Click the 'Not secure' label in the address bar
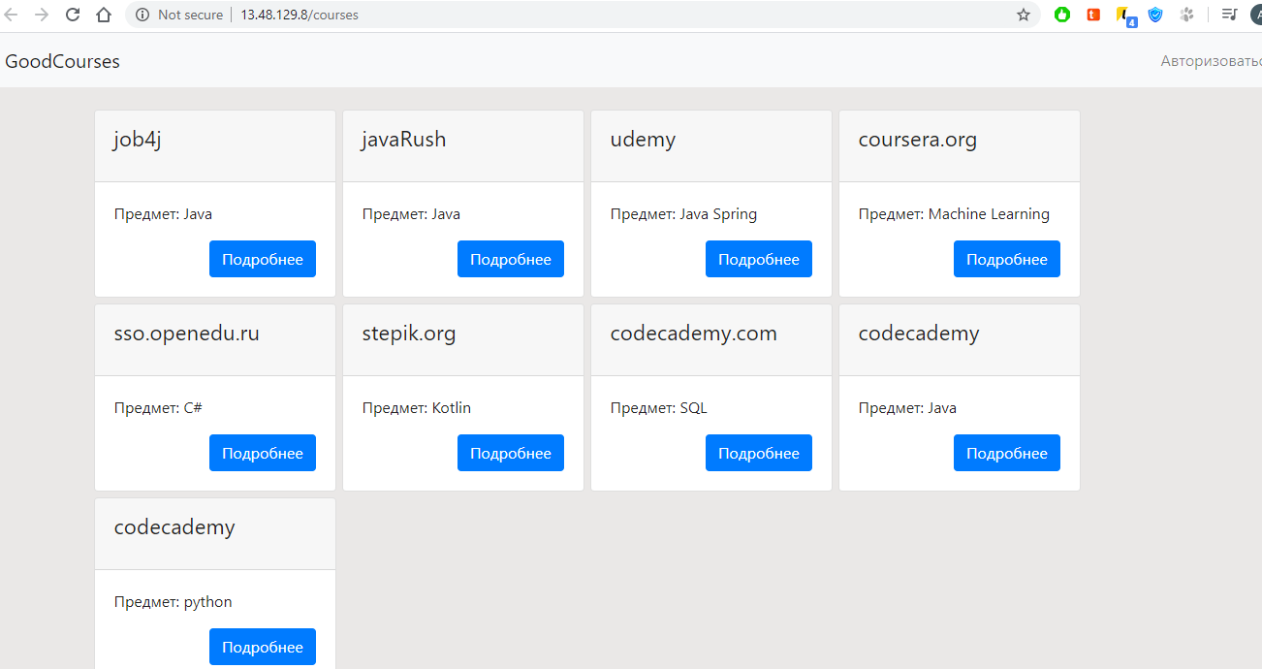 click(x=190, y=16)
